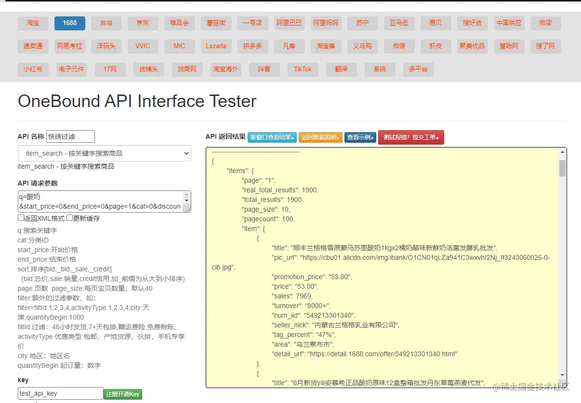Expand the item_search API dropdown
Image resolution: width=581 pixels, height=403 pixels.
[105, 153]
